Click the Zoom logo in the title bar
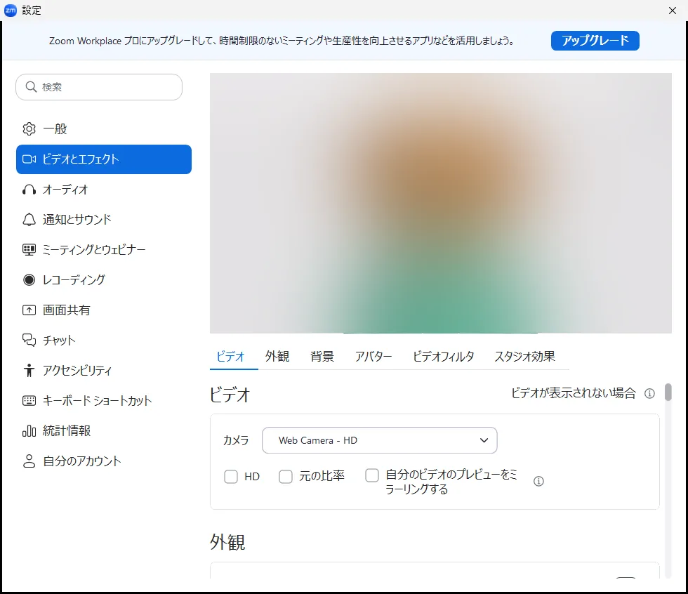688x594 pixels. (10, 10)
